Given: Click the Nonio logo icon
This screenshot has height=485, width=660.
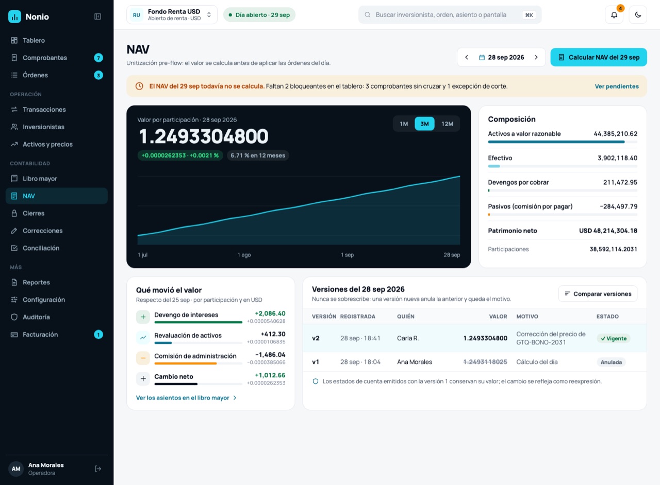Looking at the screenshot, I should 15,16.
